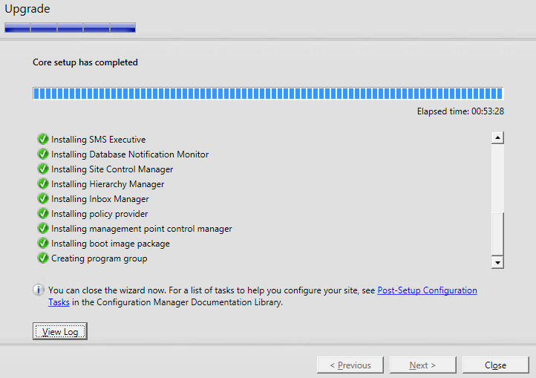Close the upgrade wizard with Close button
This screenshot has width=536, height=378.
coord(495,365)
